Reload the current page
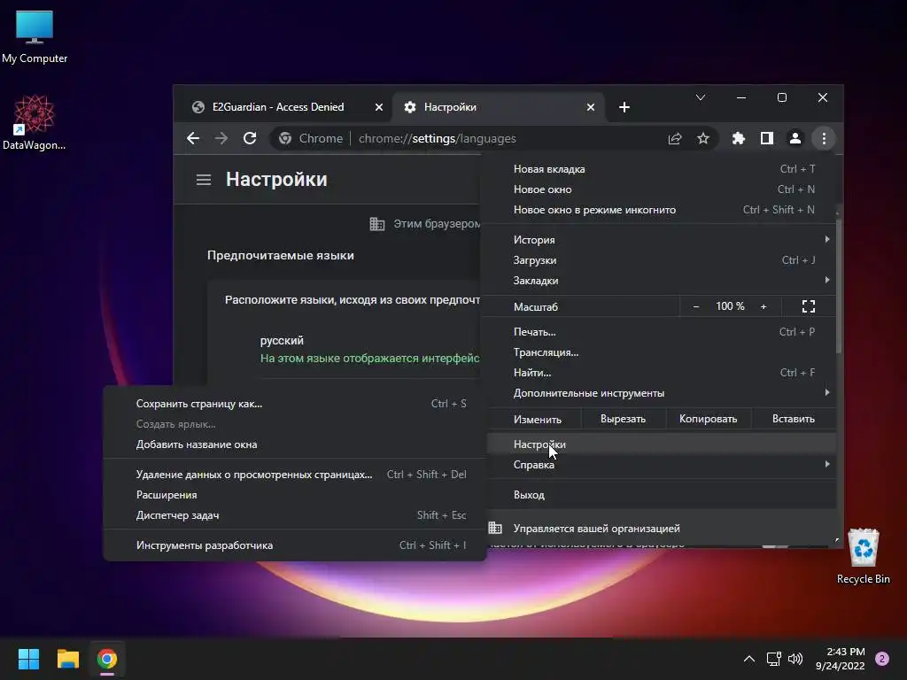907x680 pixels. [x=249, y=138]
